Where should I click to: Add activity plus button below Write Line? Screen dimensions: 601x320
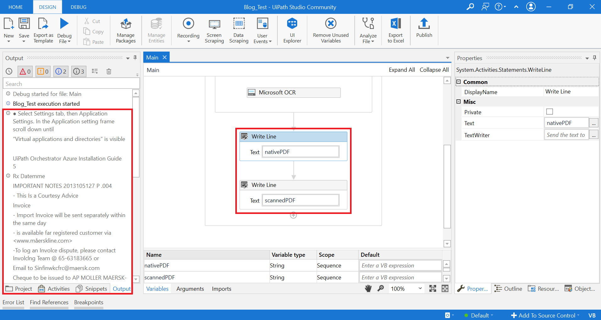(293, 215)
